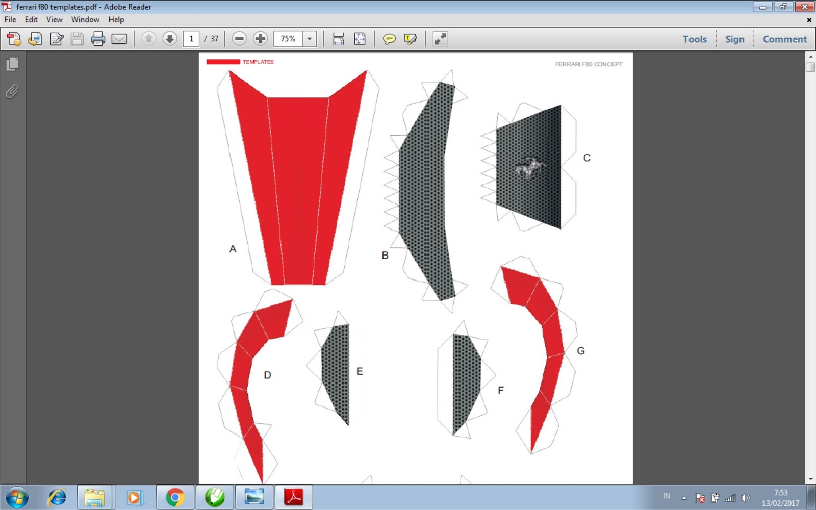Add a sticky note comment
Image resolution: width=816 pixels, height=510 pixels.
(389, 38)
